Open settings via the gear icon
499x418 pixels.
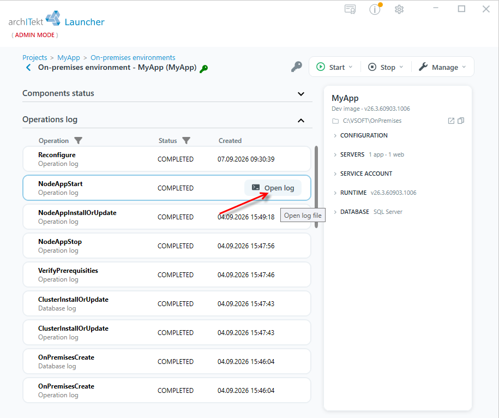point(399,9)
